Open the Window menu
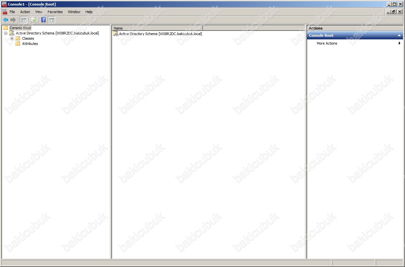This screenshot has width=405, height=267. (x=74, y=12)
